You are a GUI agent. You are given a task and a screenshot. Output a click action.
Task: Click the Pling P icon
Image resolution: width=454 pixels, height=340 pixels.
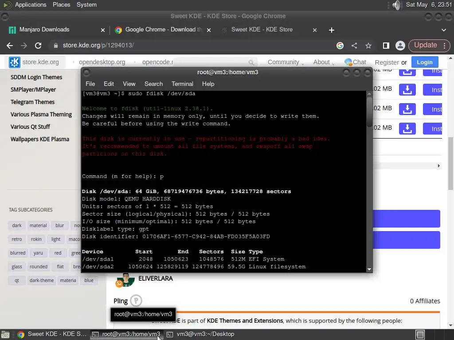pyautogui.click(x=136, y=301)
